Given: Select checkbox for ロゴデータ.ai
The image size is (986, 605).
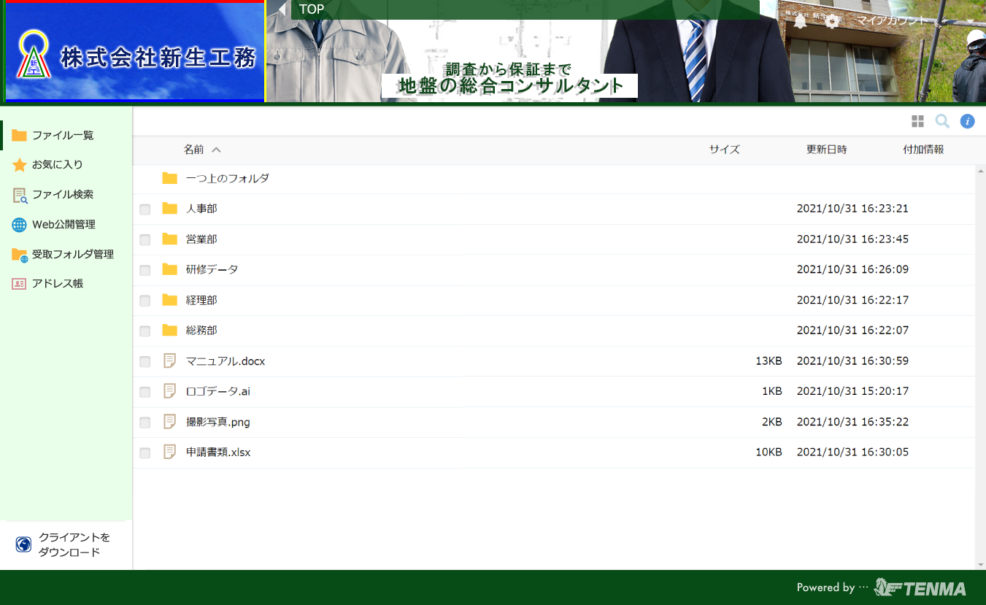Looking at the screenshot, I should 145,393.
